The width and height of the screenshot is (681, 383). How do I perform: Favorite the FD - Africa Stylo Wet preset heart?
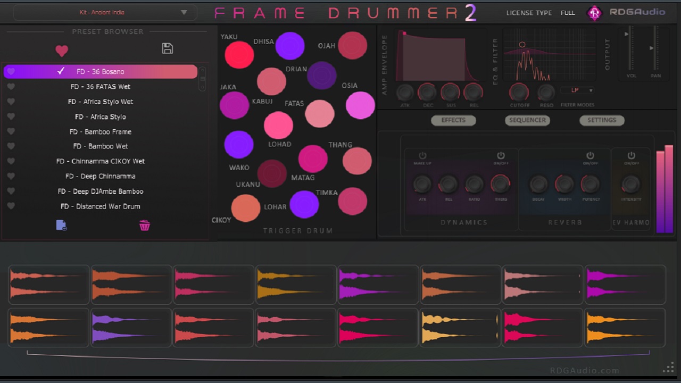coord(11,101)
